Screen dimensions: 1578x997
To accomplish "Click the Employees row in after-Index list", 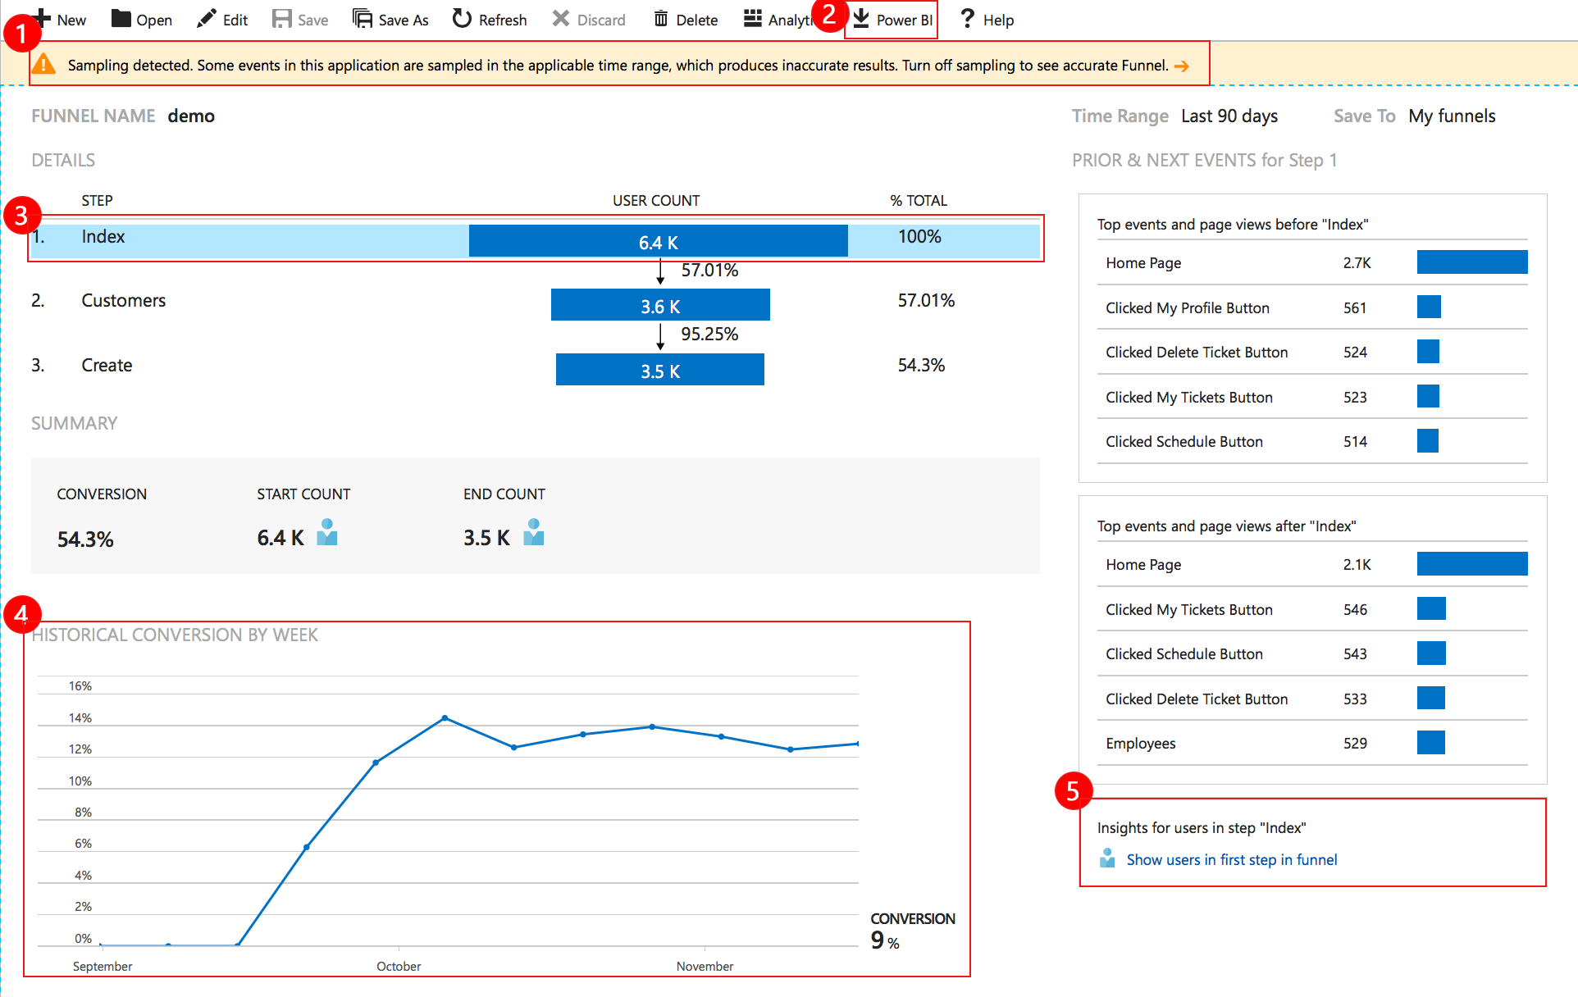I will pyautogui.click(x=1141, y=744).
